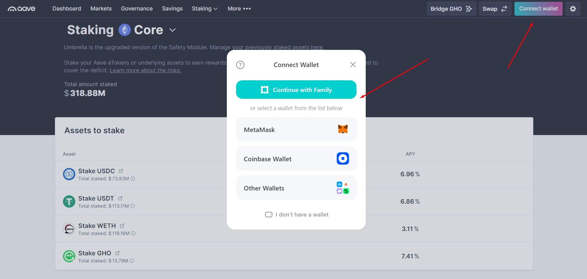Viewport: 587px width, 279px height.
Task: Go to Dashboard
Action: pyautogui.click(x=67, y=9)
